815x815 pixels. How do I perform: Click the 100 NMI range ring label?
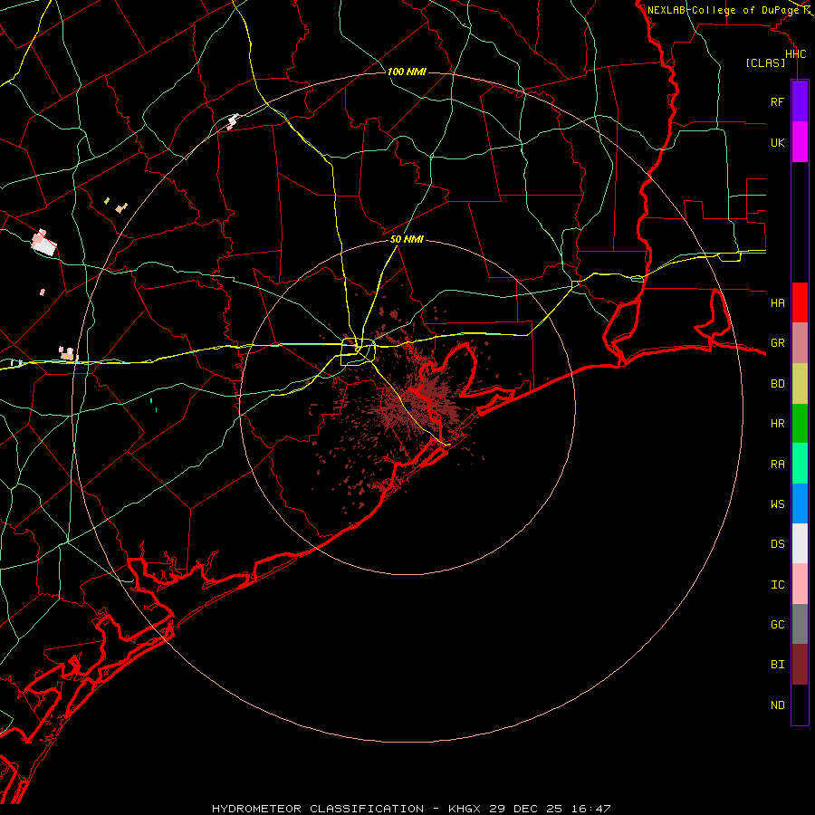(x=407, y=72)
